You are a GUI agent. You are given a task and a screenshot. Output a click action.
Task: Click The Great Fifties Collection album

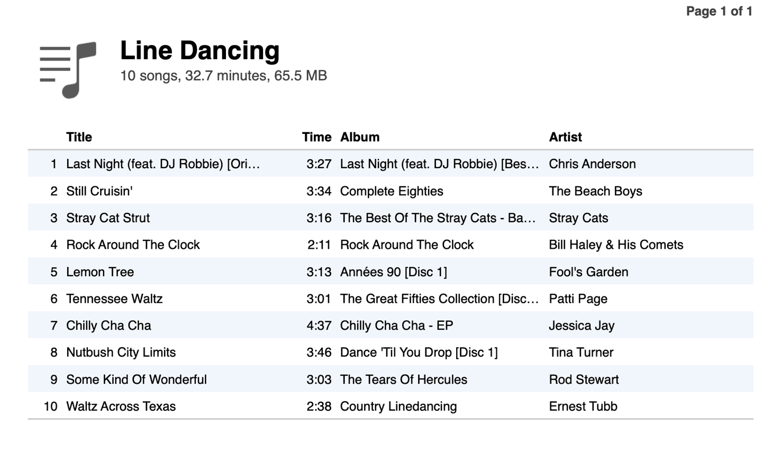(x=439, y=299)
